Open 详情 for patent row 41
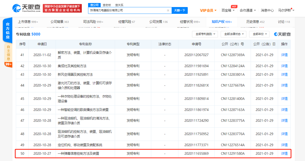Image resolution: width=305 pixels, height=161 pixels. tap(284, 55)
